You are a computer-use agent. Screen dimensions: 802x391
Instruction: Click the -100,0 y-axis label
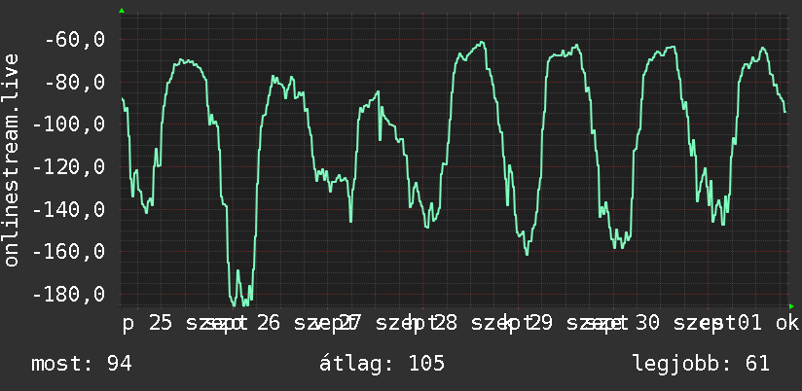point(68,124)
